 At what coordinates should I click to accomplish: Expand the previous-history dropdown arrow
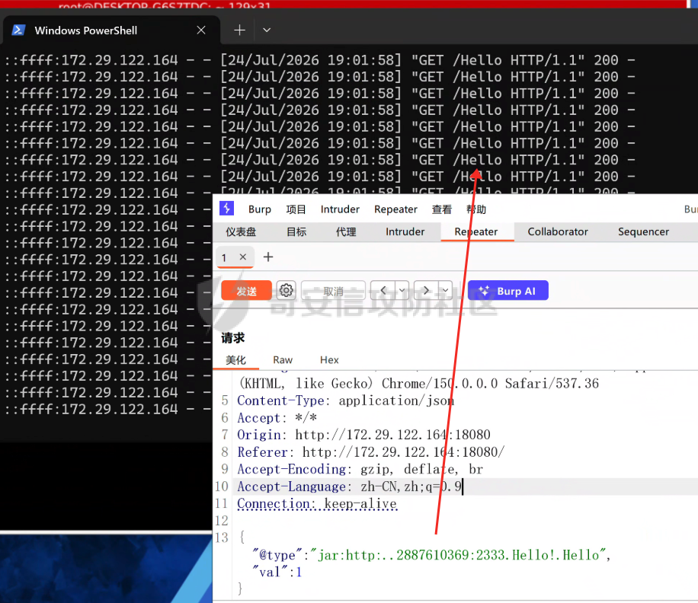[402, 291]
